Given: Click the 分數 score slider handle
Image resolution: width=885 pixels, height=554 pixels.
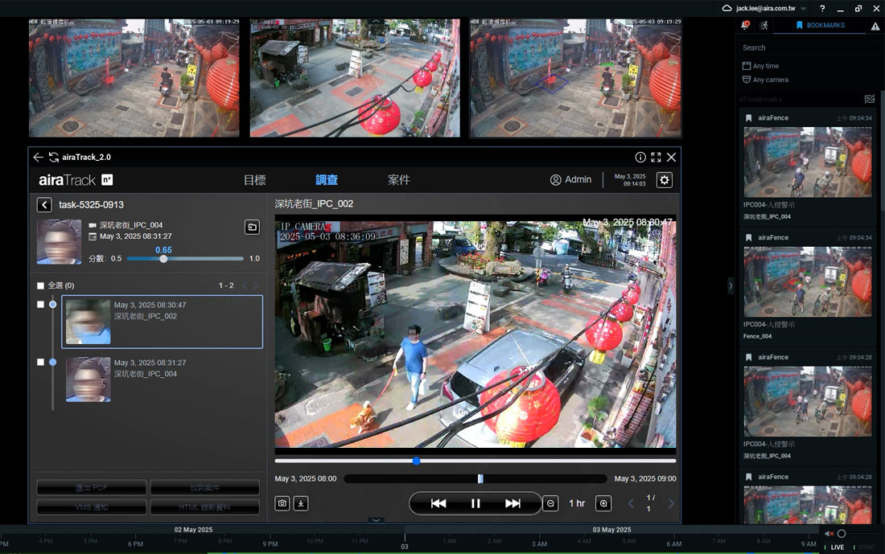Looking at the screenshot, I should click(163, 259).
